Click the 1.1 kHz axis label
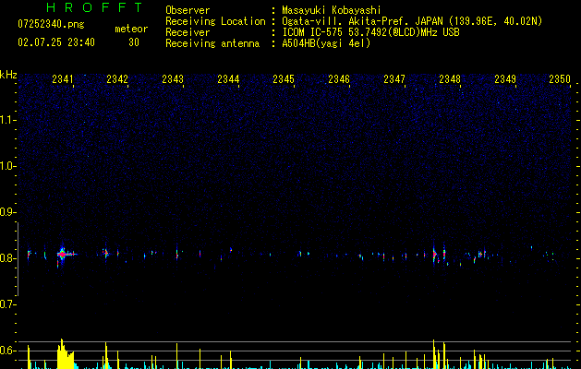The width and height of the screenshot is (581, 369). click(7, 120)
